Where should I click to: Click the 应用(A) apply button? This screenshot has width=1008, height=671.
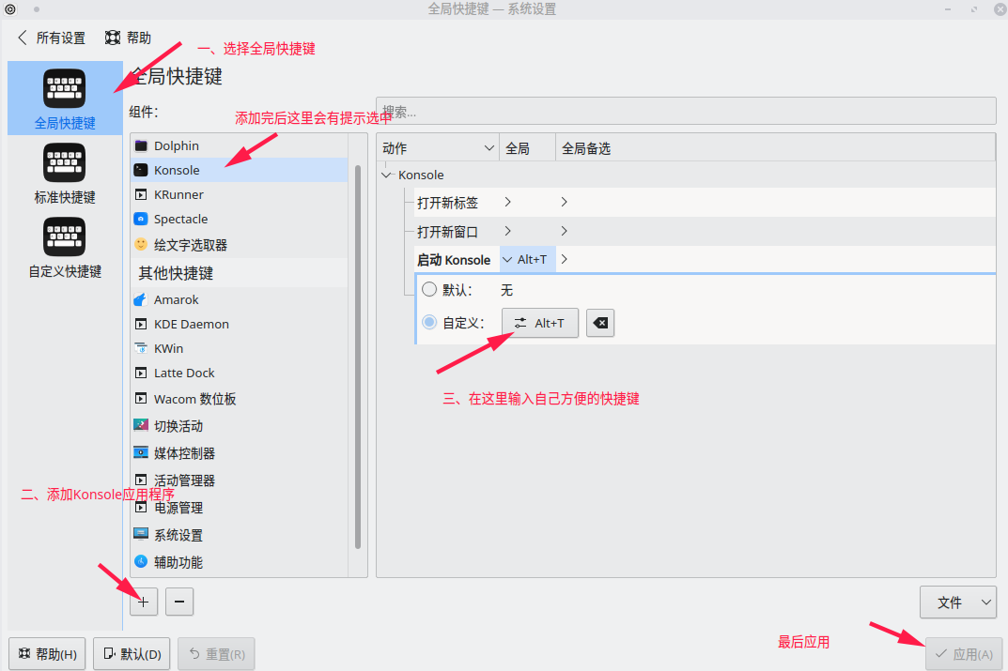[x=964, y=654]
